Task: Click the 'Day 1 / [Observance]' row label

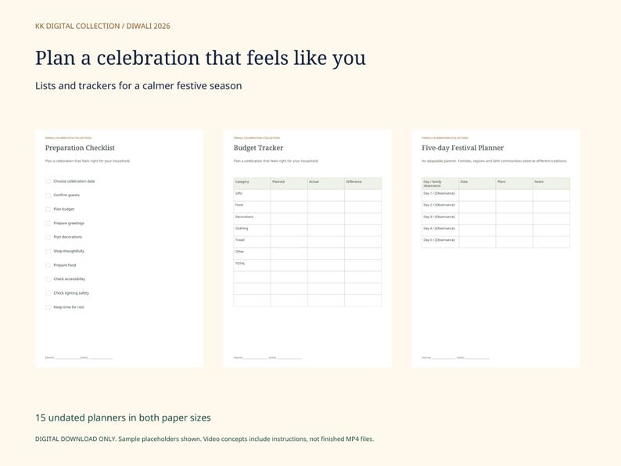Action: coord(439,193)
